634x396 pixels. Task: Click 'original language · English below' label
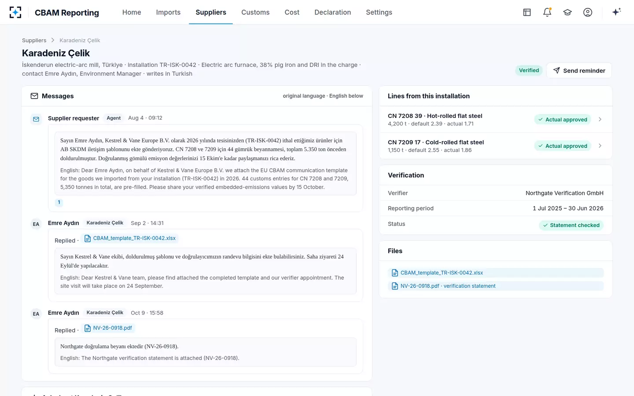pos(323,96)
